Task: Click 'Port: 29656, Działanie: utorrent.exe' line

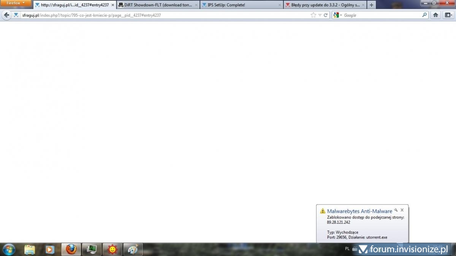Action: tap(357, 237)
